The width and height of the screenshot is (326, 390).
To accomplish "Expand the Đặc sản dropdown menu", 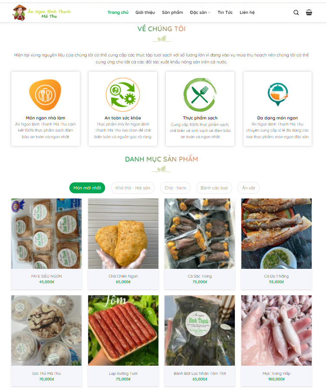I will click(x=200, y=13).
